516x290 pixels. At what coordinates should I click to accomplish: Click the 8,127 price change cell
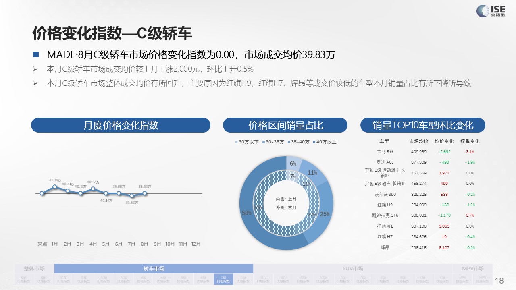pyautogui.click(x=444, y=247)
